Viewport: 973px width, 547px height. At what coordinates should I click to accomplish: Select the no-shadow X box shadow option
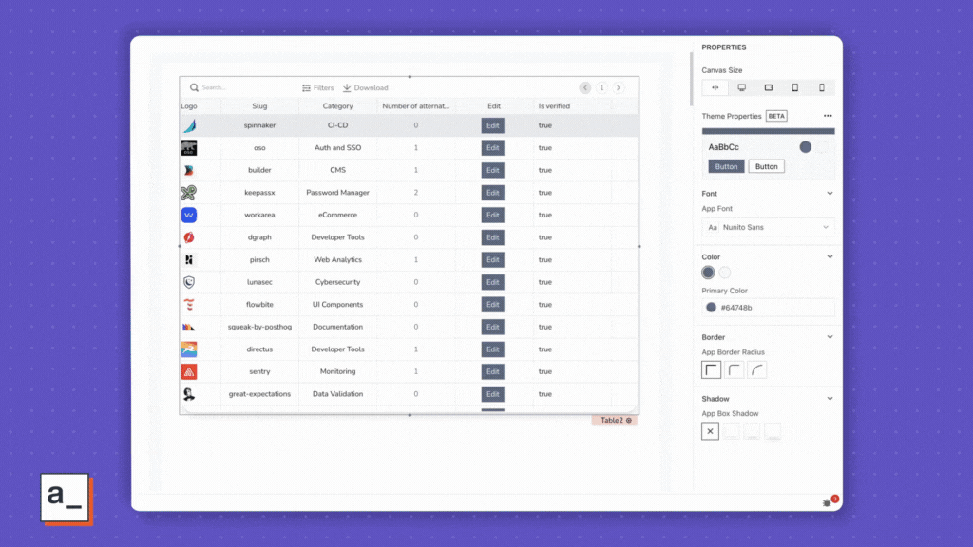pyautogui.click(x=711, y=431)
